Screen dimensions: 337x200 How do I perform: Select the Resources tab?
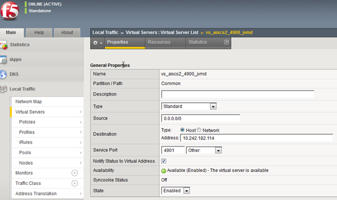[x=165, y=43]
